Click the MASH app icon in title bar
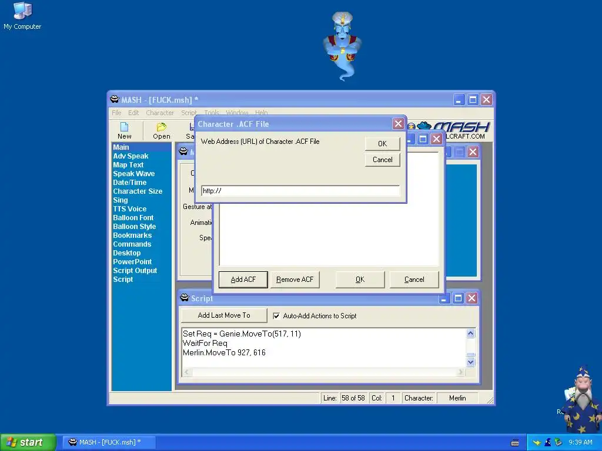Image resolution: width=602 pixels, height=451 pixels. click(115, 99)
